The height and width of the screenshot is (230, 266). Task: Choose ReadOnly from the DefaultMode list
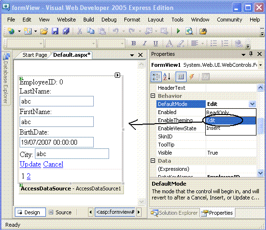(x=231, y=113)
